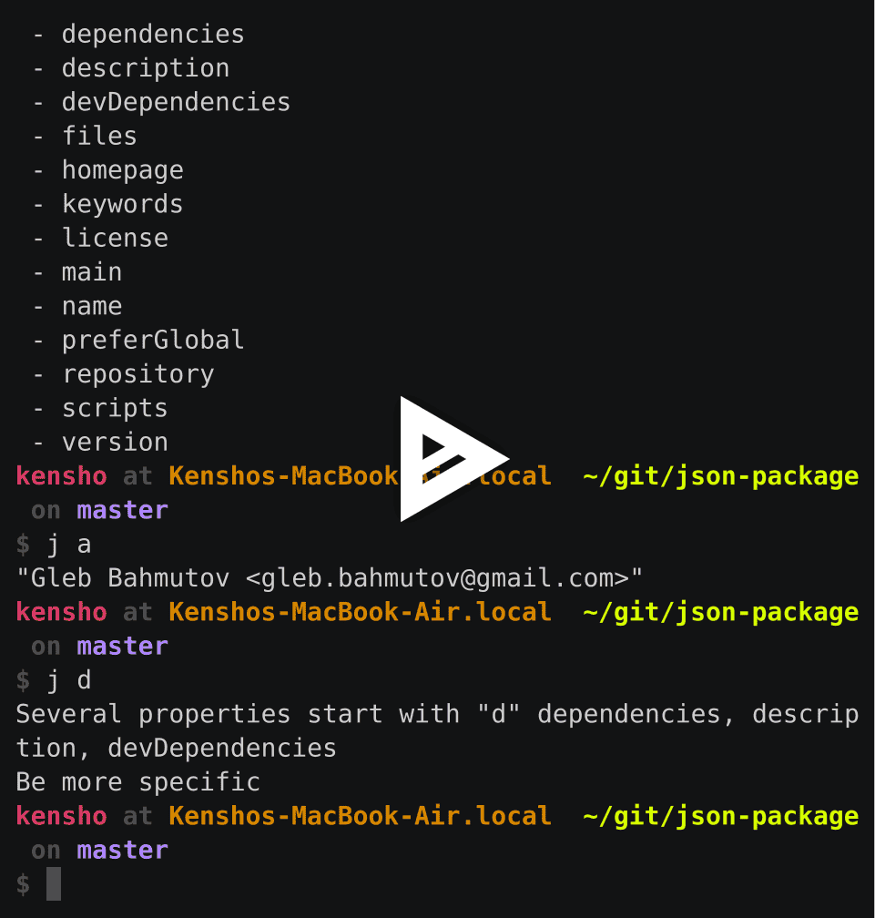This screenshot has height=918, width=875.
Task: Select the 'keywords' list entry
Action: [122, 204]
